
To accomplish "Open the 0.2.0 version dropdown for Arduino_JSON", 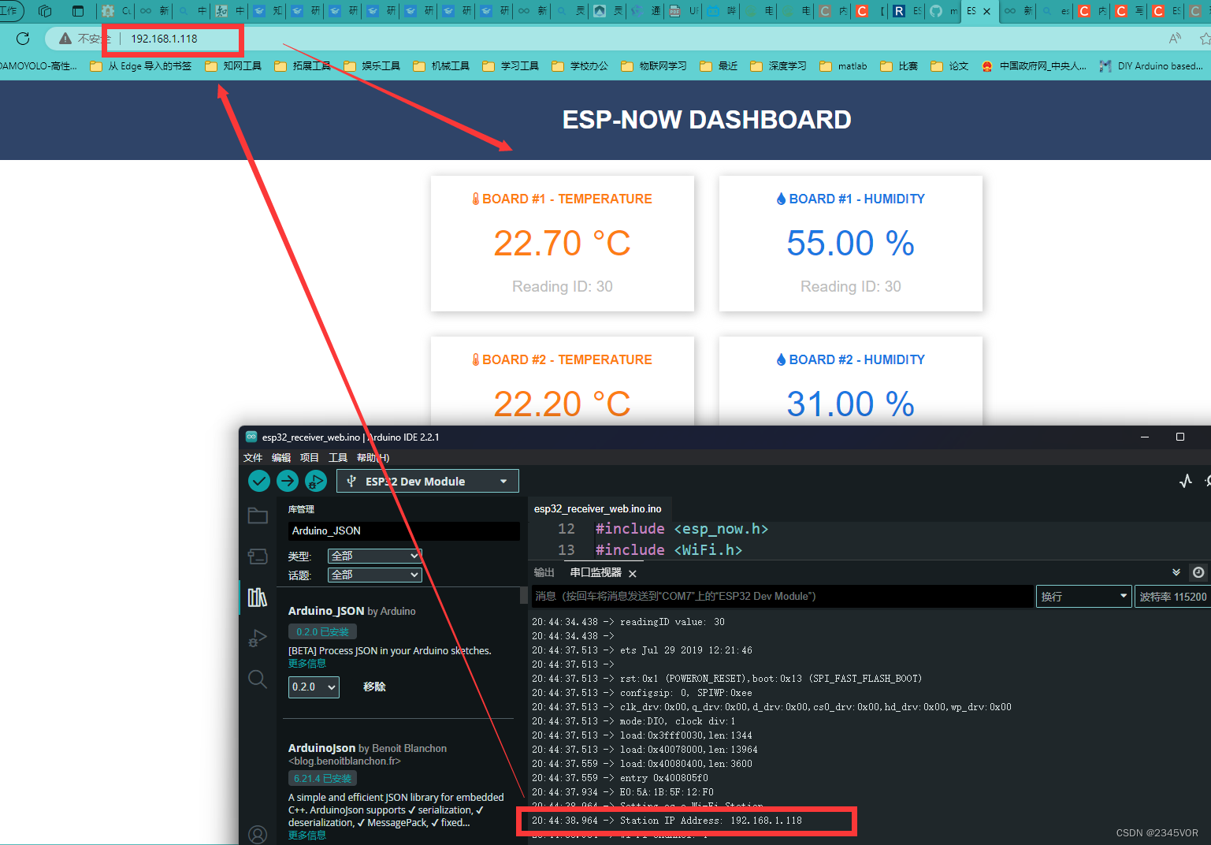I will click(314, 687).
